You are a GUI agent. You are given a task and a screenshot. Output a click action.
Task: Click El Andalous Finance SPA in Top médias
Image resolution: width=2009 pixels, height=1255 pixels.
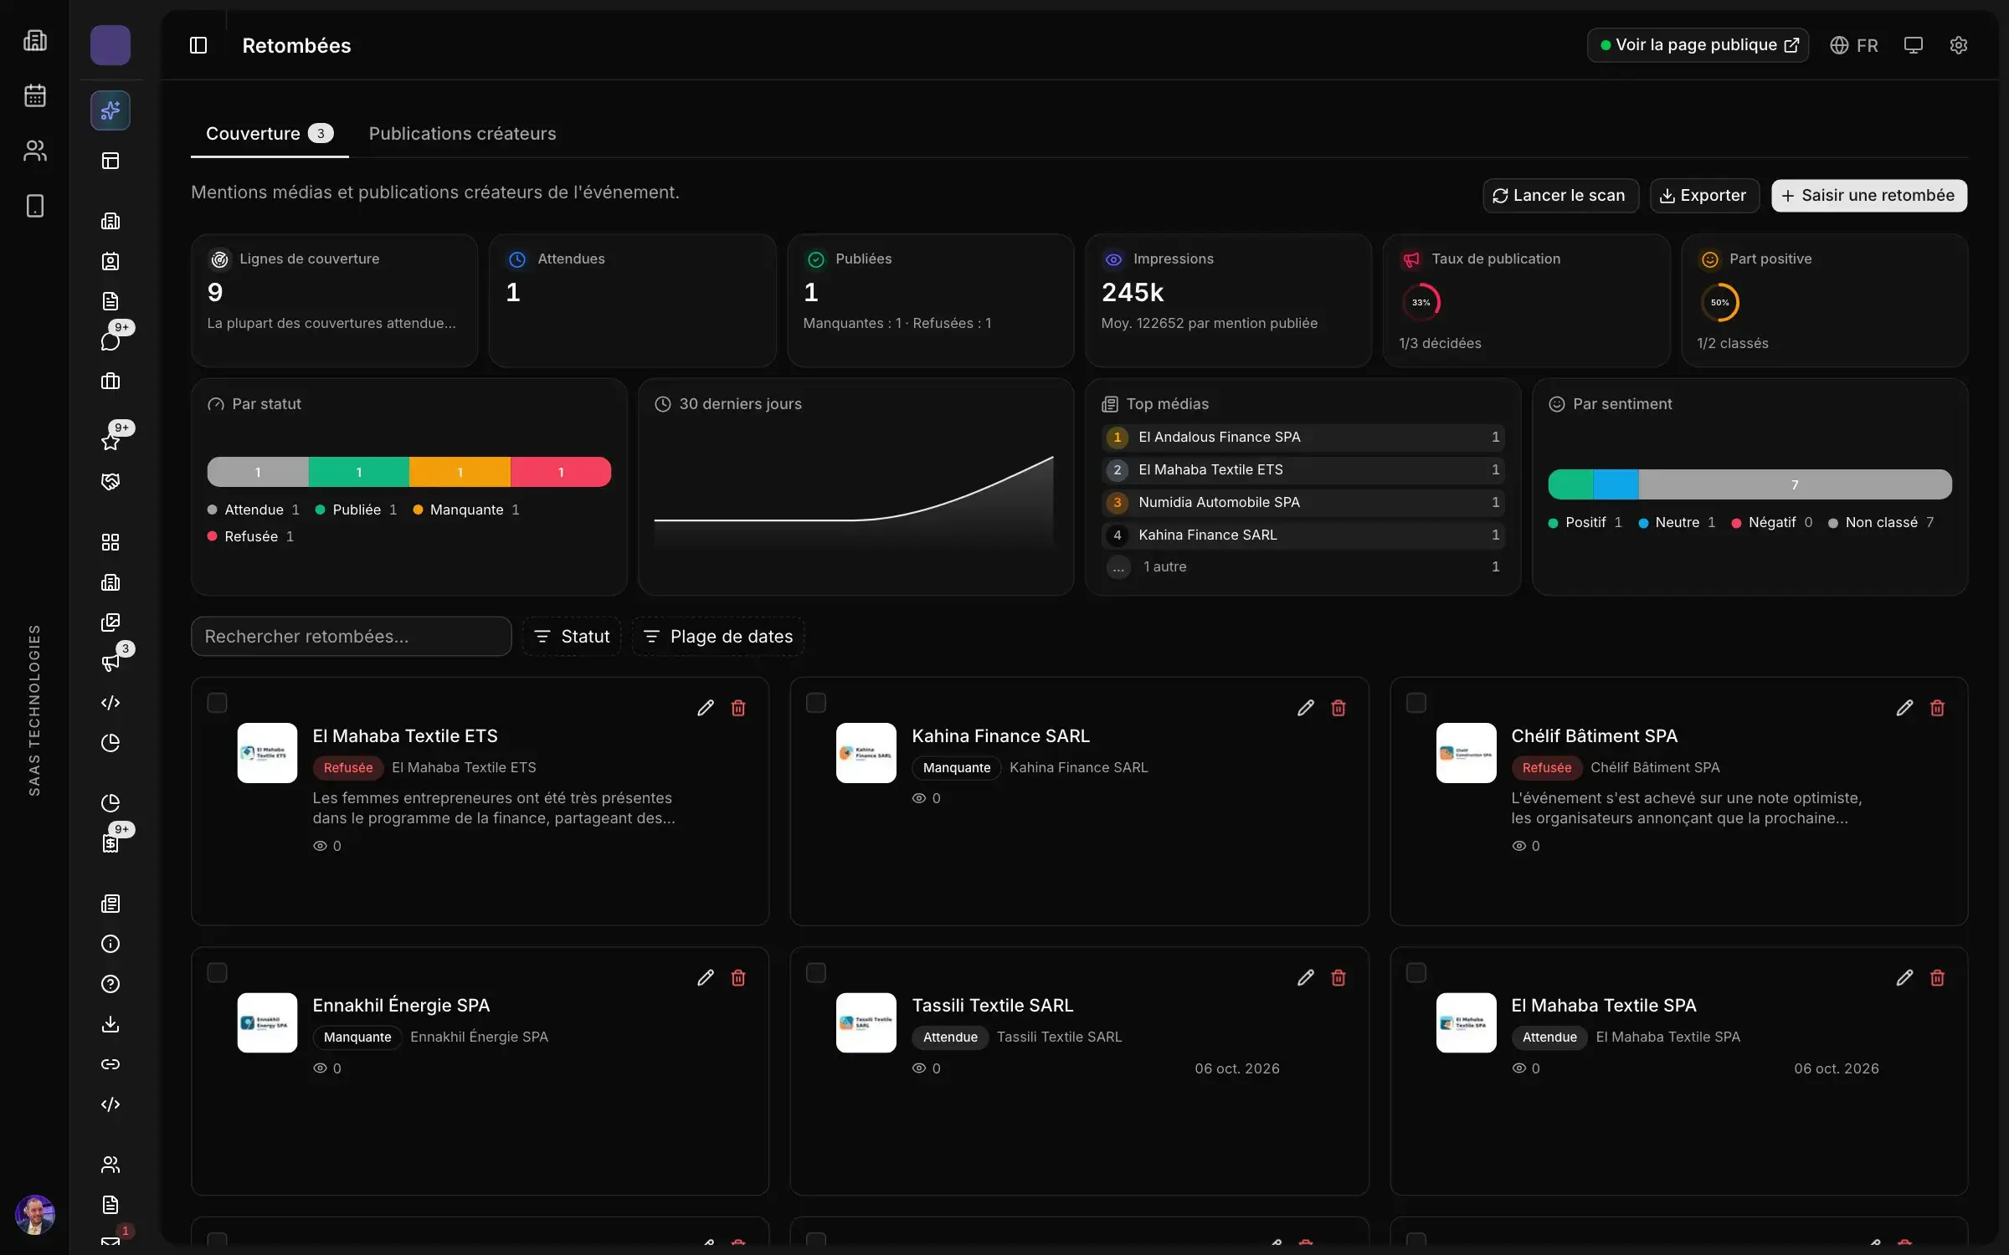[1303, 437]
